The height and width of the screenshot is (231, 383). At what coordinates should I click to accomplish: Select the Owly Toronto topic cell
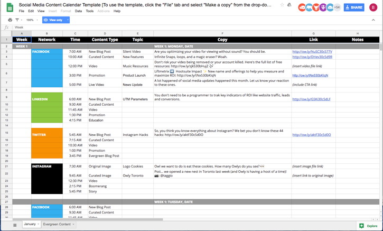point(137,173)
